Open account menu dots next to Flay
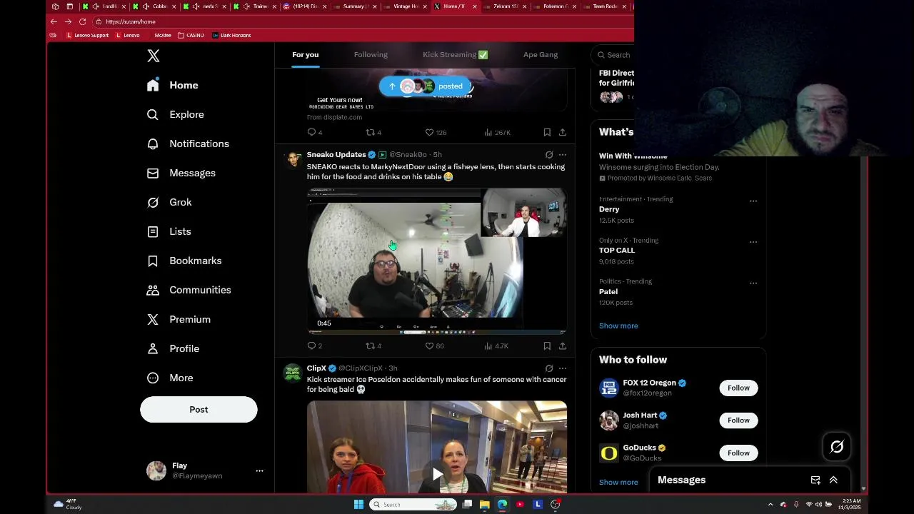 click(x=259, y=470)
